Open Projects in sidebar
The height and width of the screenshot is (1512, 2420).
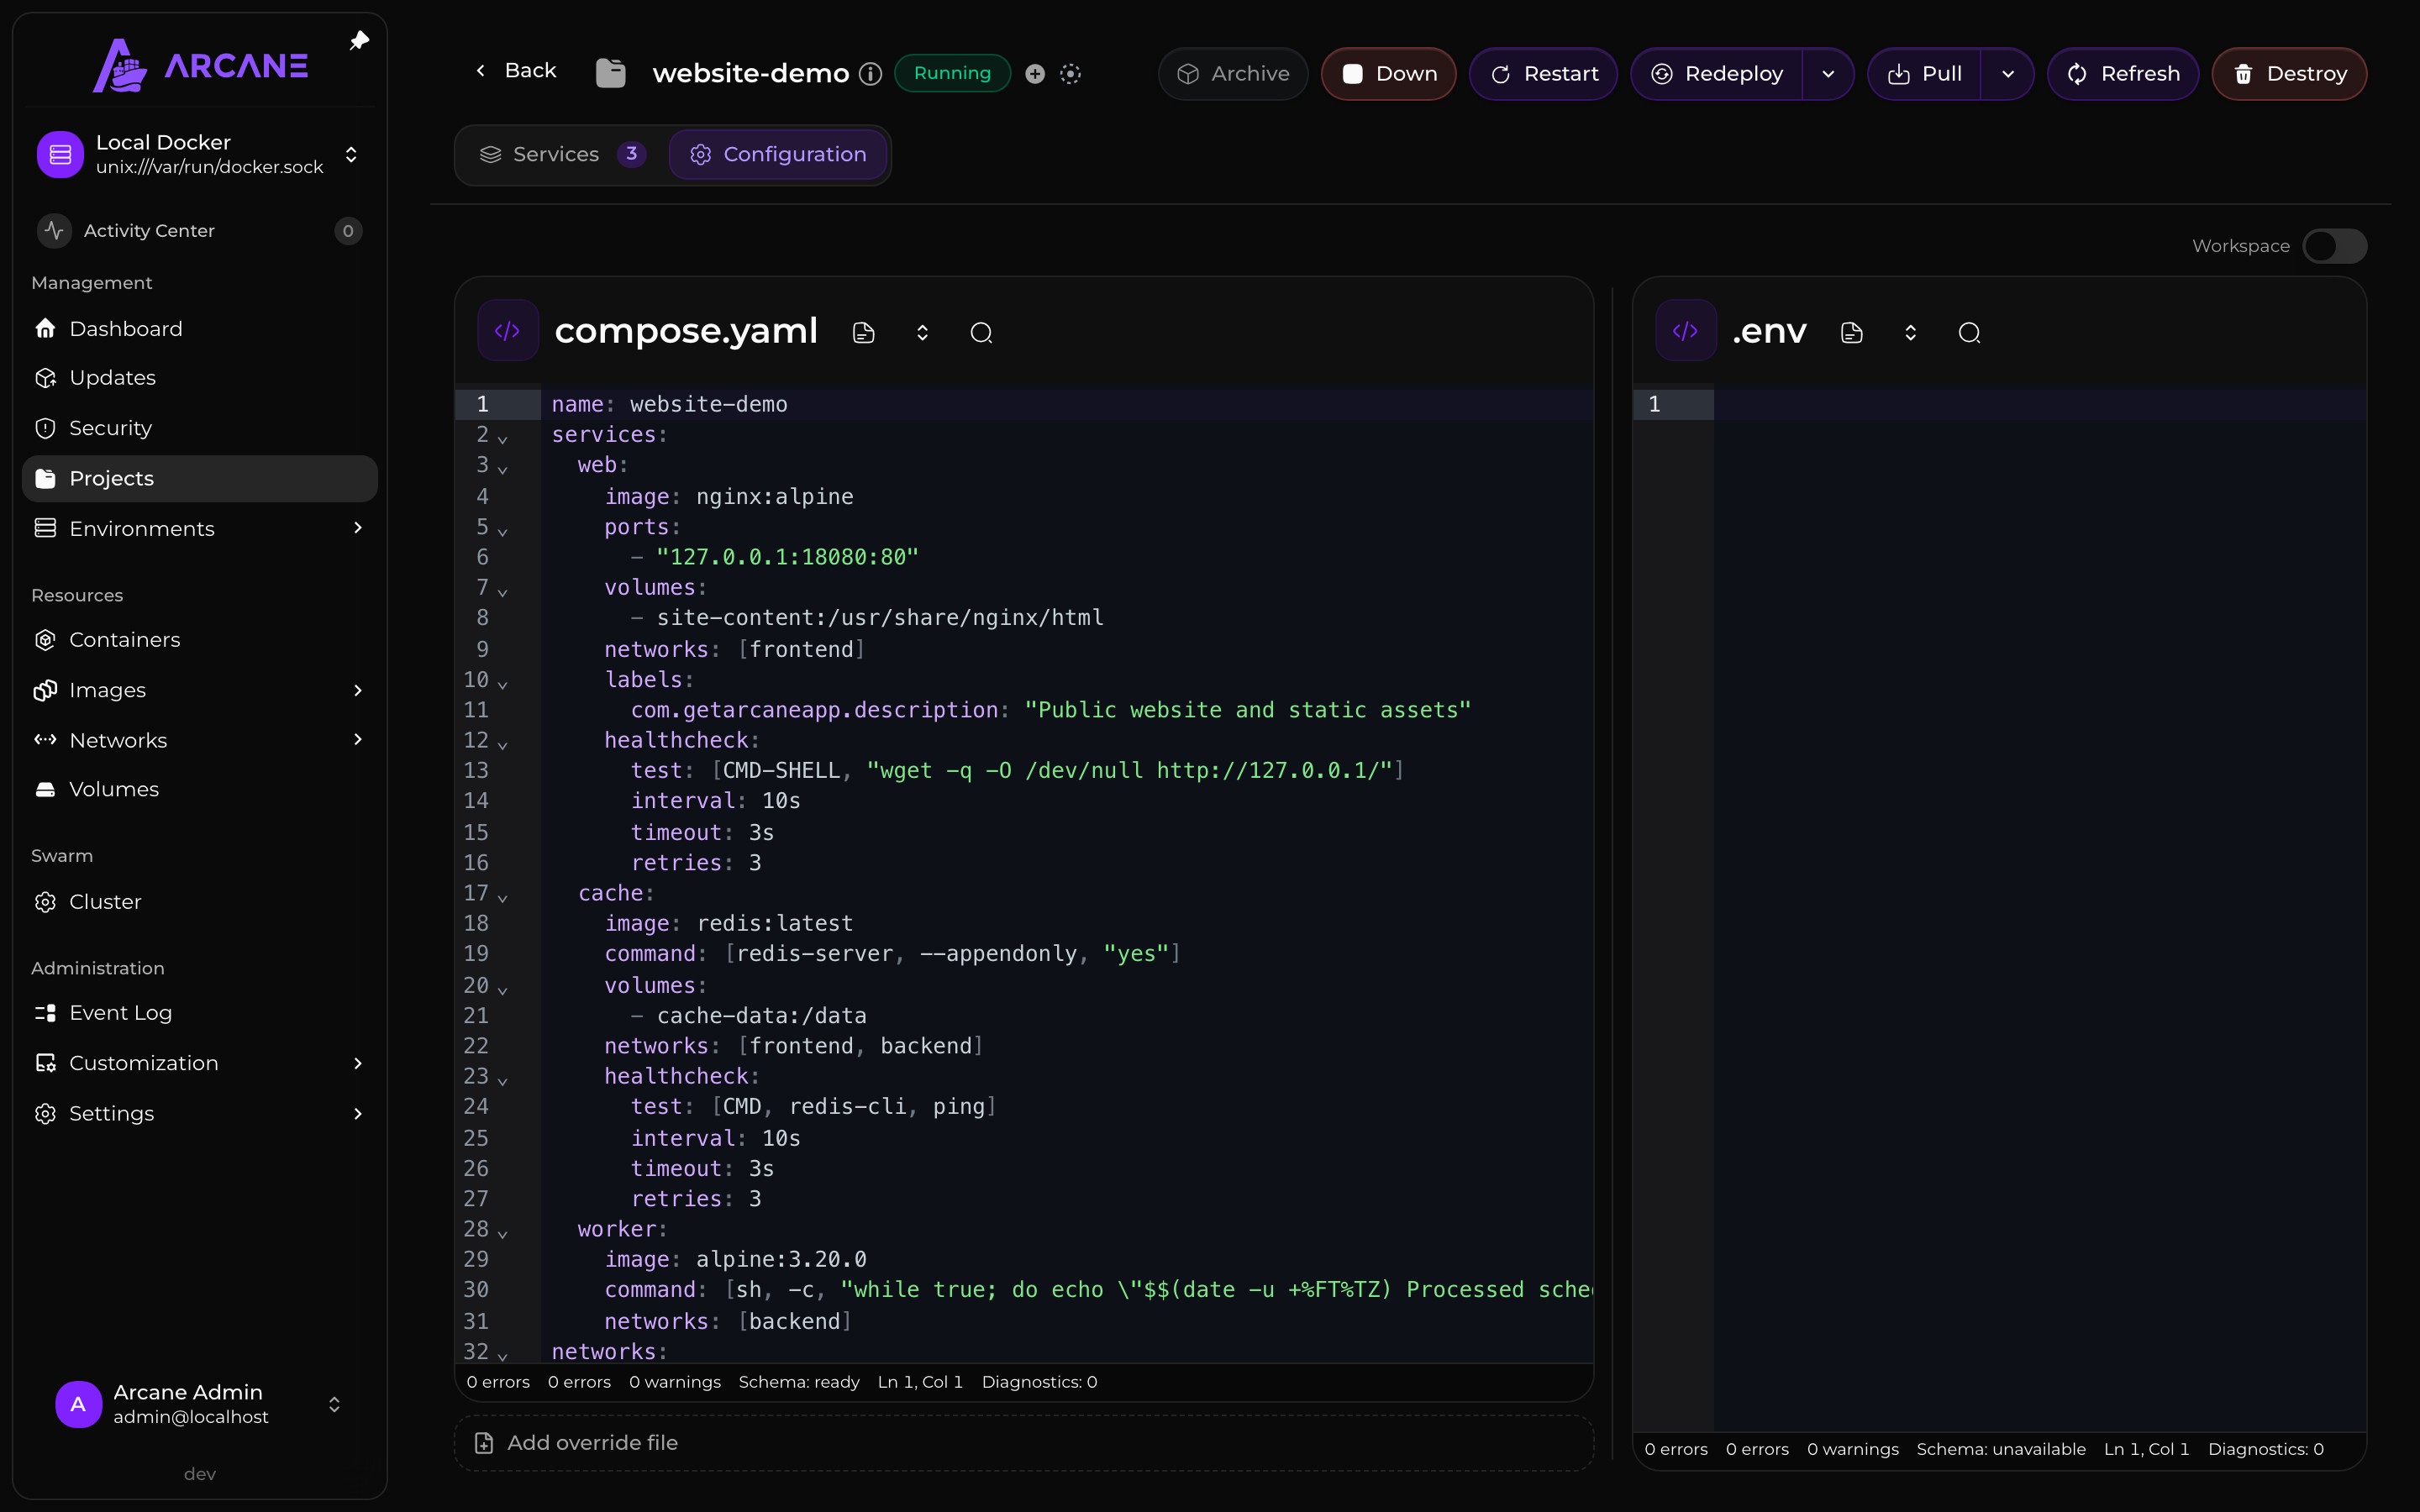tap(200, 479)
